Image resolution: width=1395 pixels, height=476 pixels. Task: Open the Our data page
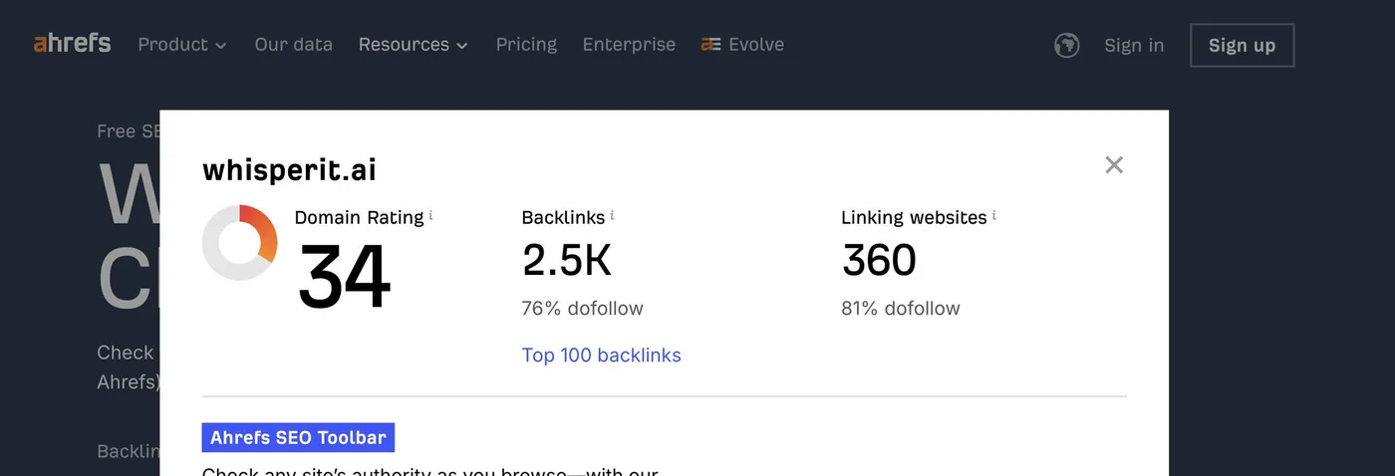point(293,45)
